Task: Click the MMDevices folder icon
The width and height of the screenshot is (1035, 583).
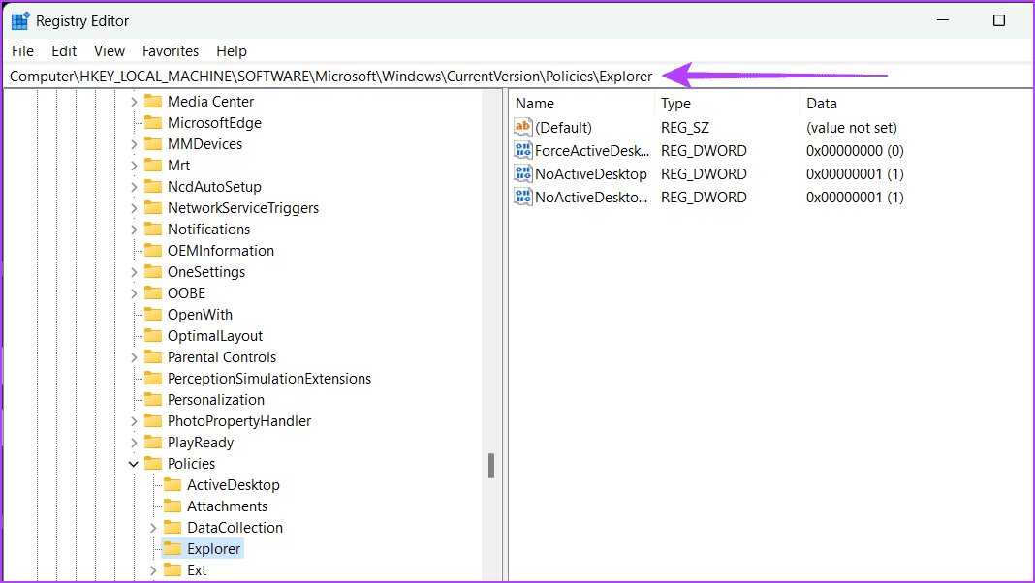Action: pos(153,143)
